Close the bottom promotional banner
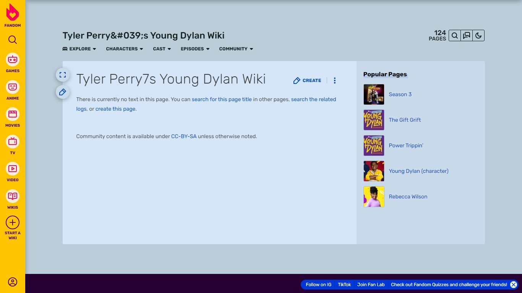Image resolution: width=522 pixels, height=293 pixels. pyautogui.click(x=514, y=285)
